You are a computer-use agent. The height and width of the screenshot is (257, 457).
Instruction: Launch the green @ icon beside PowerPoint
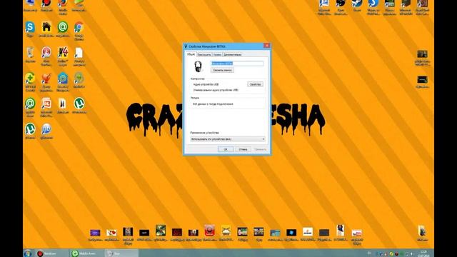(x=30, y=104)
